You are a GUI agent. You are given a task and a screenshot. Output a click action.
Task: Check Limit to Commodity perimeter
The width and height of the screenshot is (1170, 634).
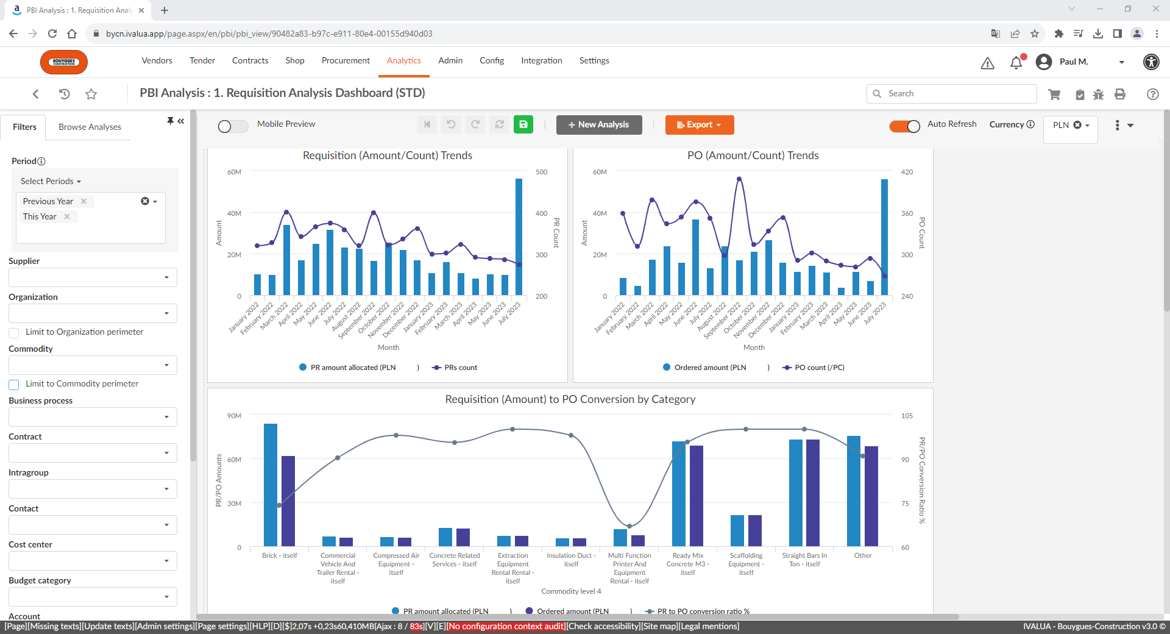(x=14, y=385)
